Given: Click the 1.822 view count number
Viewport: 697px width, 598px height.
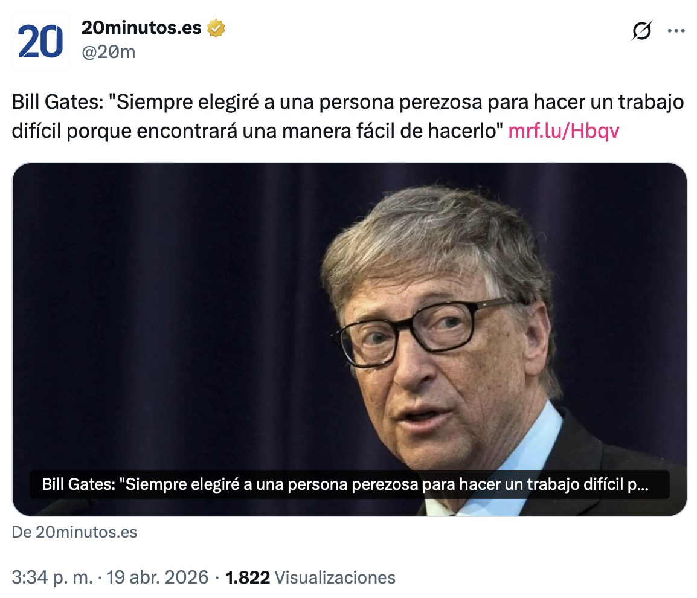Looking at the screenshot, I should tap(248, 577).
